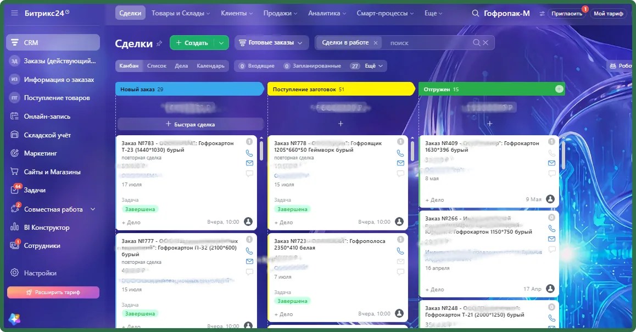636x332 pixels.
Task: Expand the Аналитика menu
Action: point(327,13)
